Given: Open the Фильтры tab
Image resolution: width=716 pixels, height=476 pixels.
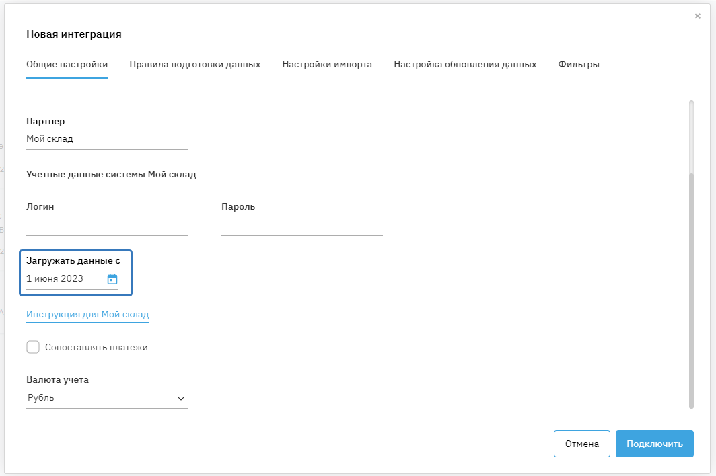Looking at the screenshot, I should point(579,65).
